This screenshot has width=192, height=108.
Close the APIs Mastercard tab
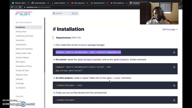pos(127,3)
